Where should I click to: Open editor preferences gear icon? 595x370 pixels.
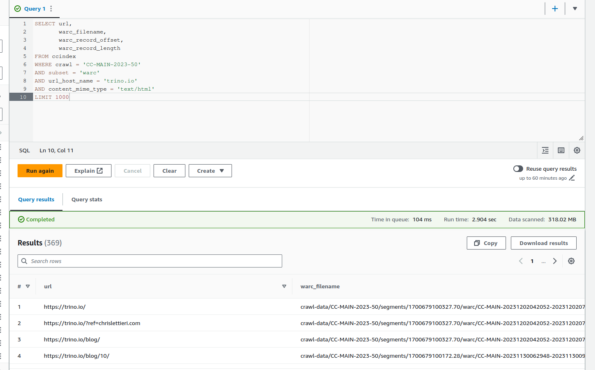coord(577,150)
